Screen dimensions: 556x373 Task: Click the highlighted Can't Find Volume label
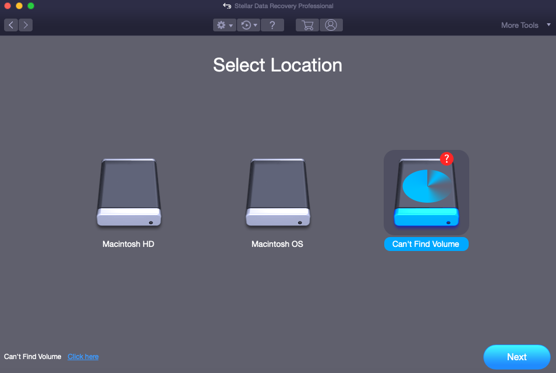coord(426,244)
